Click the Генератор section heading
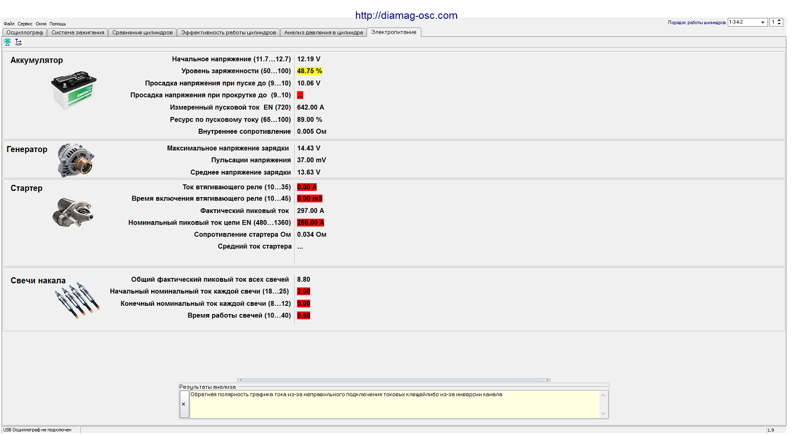792x435 pixels. [27, 150]
